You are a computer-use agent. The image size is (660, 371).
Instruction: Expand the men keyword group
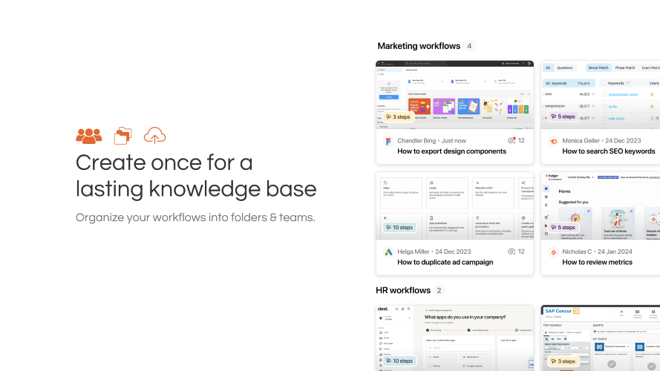click(x=543, y=94)
